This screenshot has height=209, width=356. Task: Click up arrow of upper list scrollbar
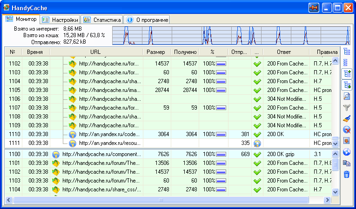[x=336, y=60]
